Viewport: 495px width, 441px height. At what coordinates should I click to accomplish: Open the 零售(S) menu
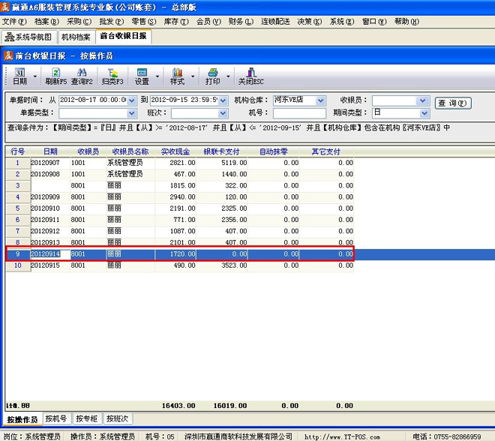(x=144, y=22)
